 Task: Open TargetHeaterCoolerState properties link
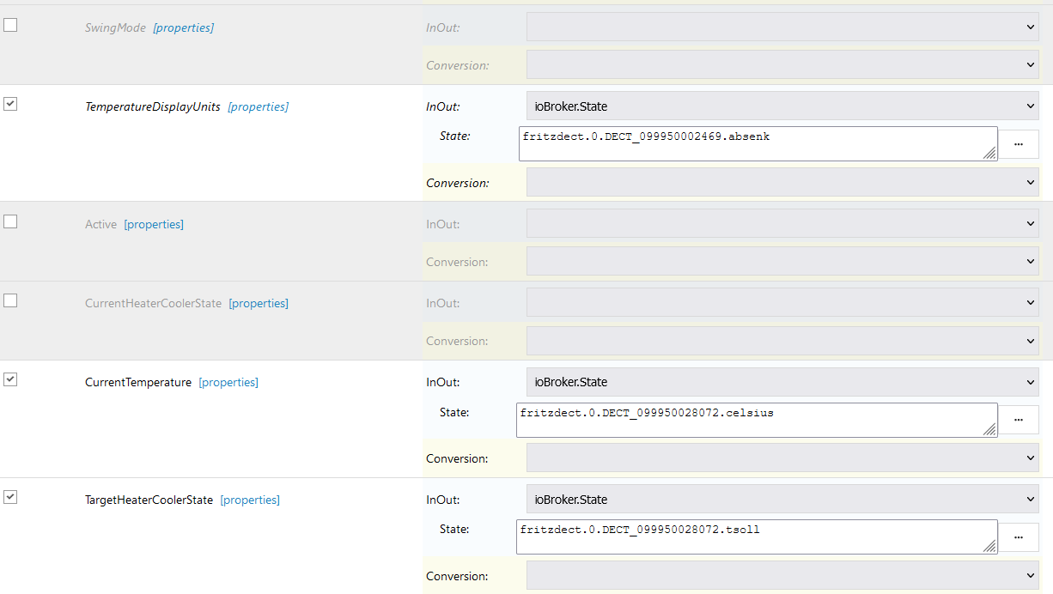tap(250, 500)
